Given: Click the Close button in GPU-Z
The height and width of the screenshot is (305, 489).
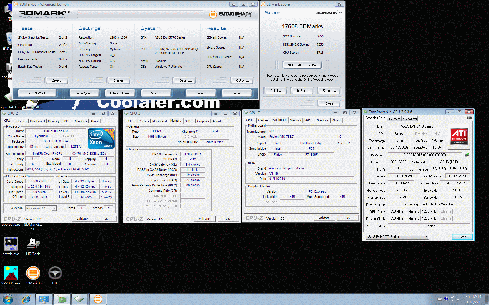Looking at the screenshot, I should pos(462,237).
